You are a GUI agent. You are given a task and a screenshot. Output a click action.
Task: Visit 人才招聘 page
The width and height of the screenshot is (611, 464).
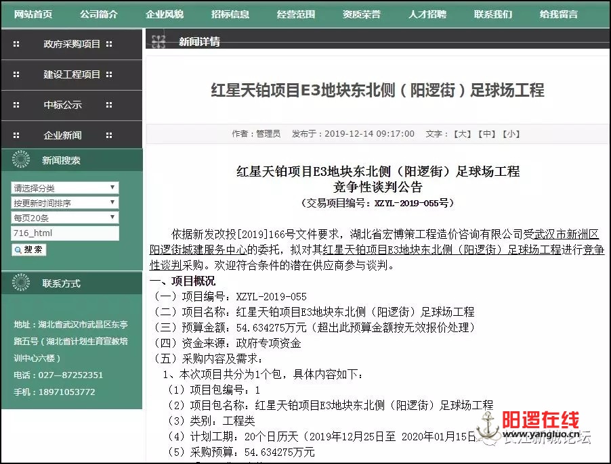point(427,14)
